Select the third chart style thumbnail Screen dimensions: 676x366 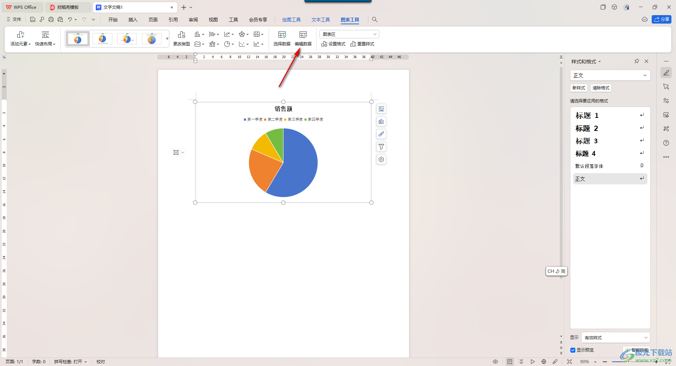pyautogui.click(x=127, y=39)
